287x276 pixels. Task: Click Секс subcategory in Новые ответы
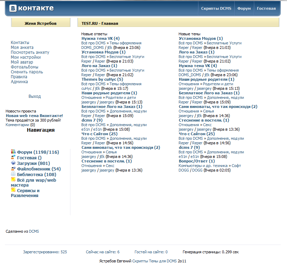pos(110,166)
